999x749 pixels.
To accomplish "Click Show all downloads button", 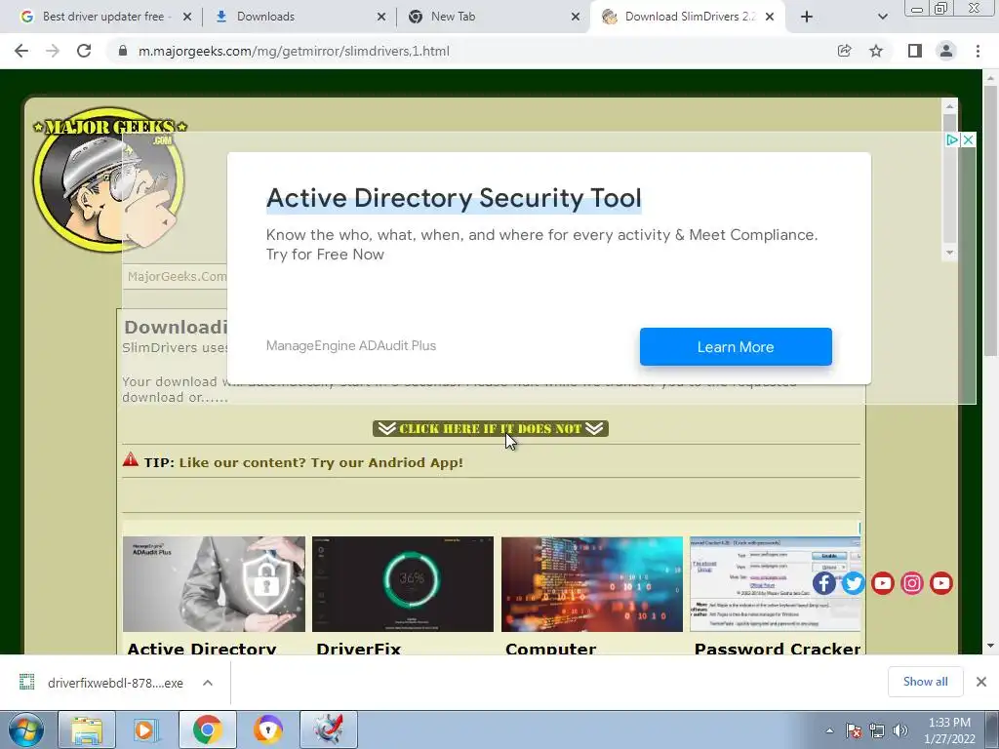I will click(x=925, y=682).
